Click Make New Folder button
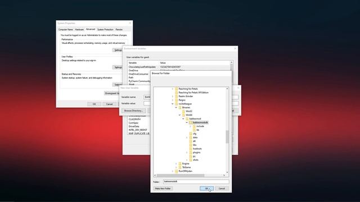The height and width of the screenshot is (202, 360). tap(163, 189)
